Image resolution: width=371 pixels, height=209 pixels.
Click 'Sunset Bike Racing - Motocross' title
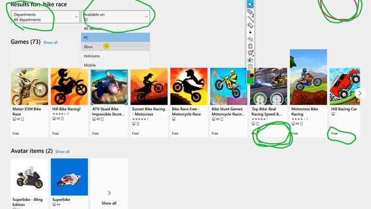[148, 111]
